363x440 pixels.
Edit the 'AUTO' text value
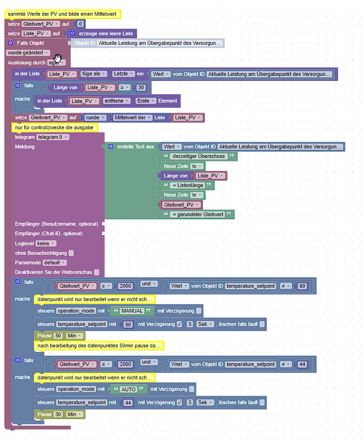[128, 389]
